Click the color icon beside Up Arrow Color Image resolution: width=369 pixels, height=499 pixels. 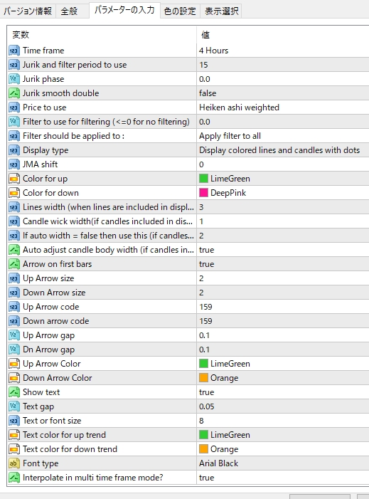[14, 364]
